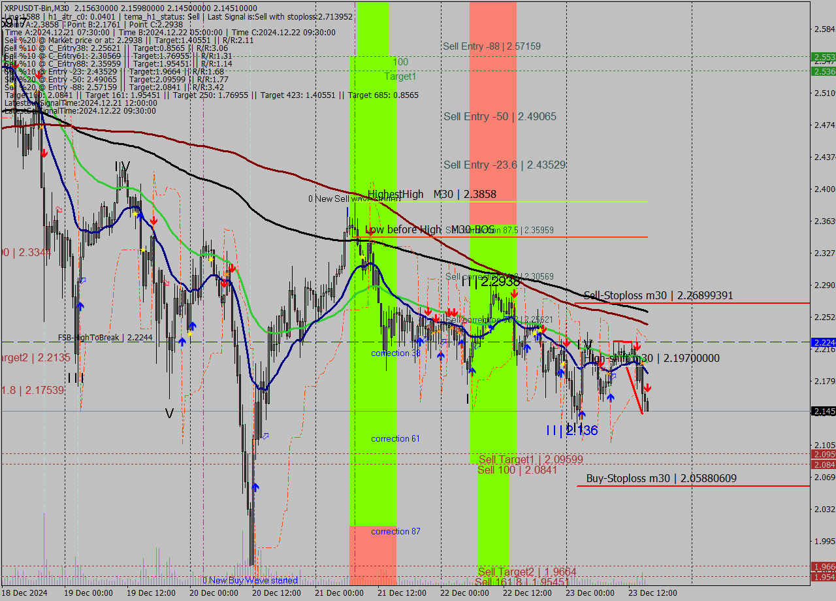
Task: Select '0 New Sell wave started' text
Action: [355, 199]
